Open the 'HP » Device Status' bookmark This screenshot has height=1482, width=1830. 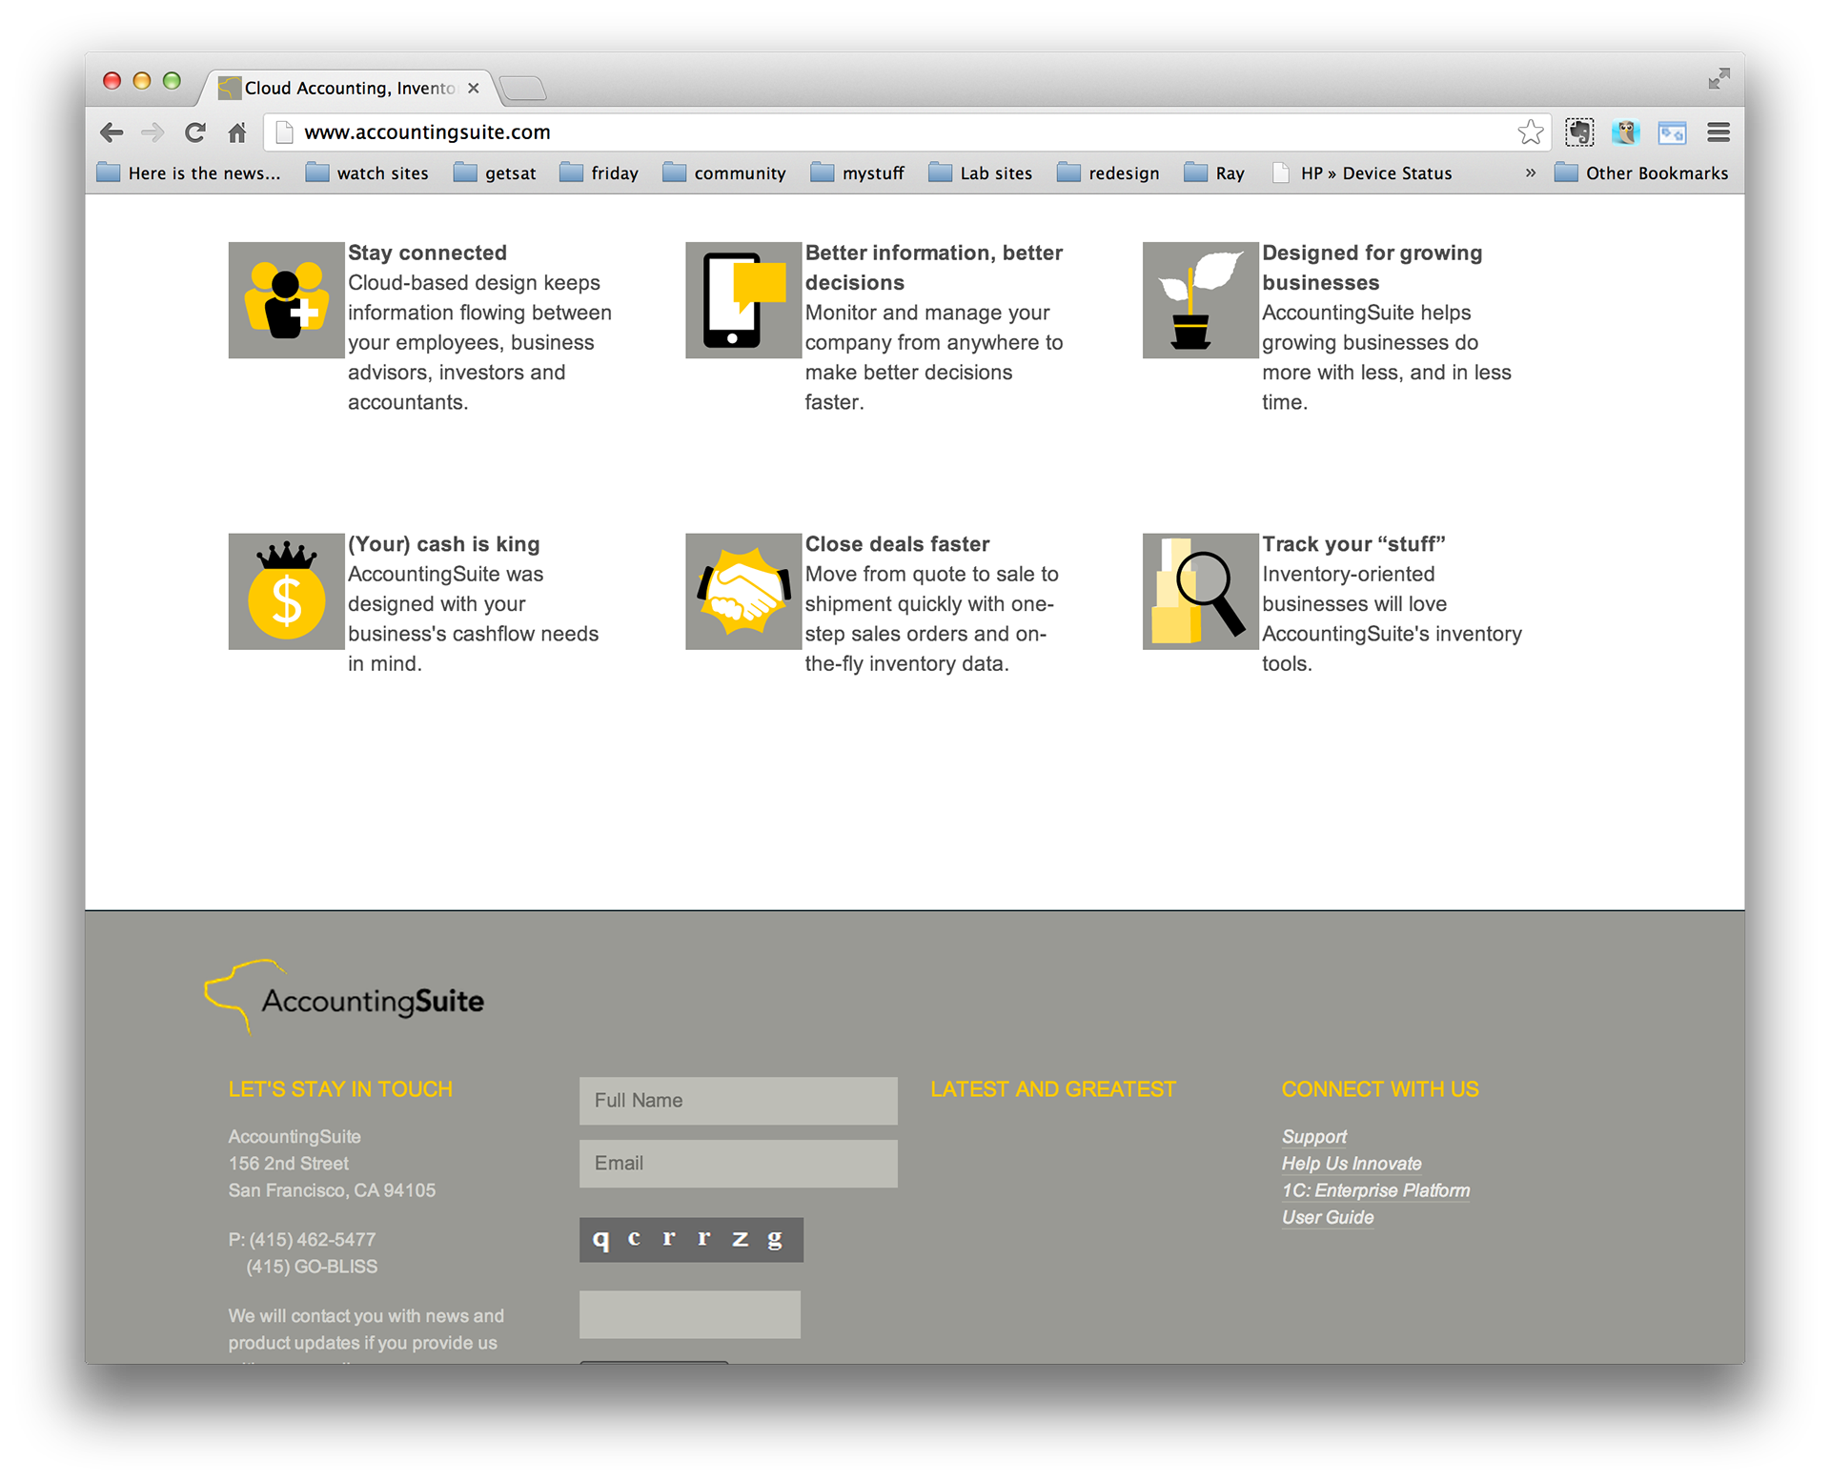[1363, 173]
